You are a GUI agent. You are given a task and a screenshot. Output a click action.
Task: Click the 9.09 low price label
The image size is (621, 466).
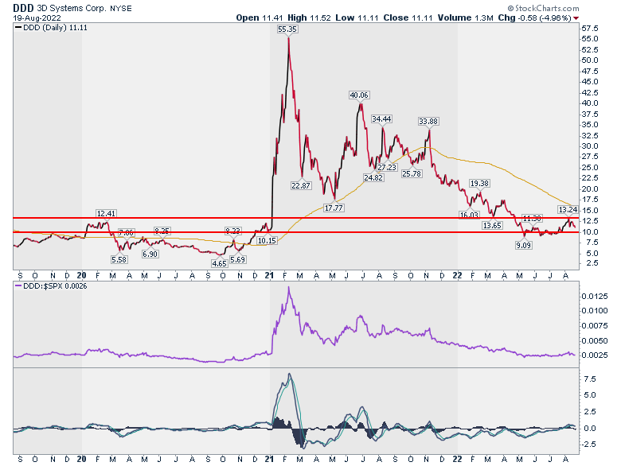[523, 245]
